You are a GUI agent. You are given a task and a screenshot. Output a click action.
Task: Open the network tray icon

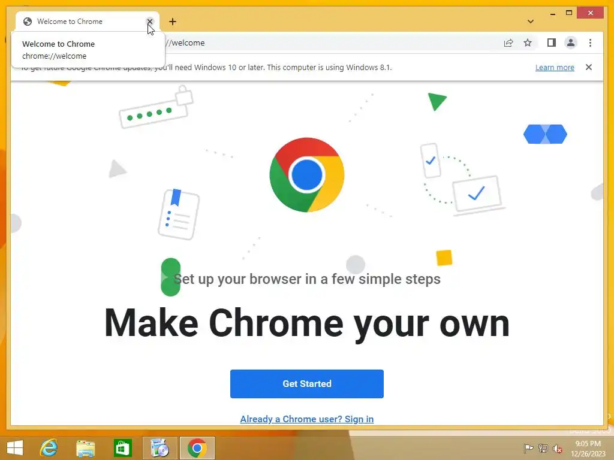coord(543,448)
